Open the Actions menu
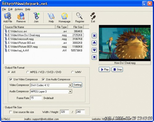The width and height of the screenshot is (154, 122). pyautogui.click(x=19, y=9)
